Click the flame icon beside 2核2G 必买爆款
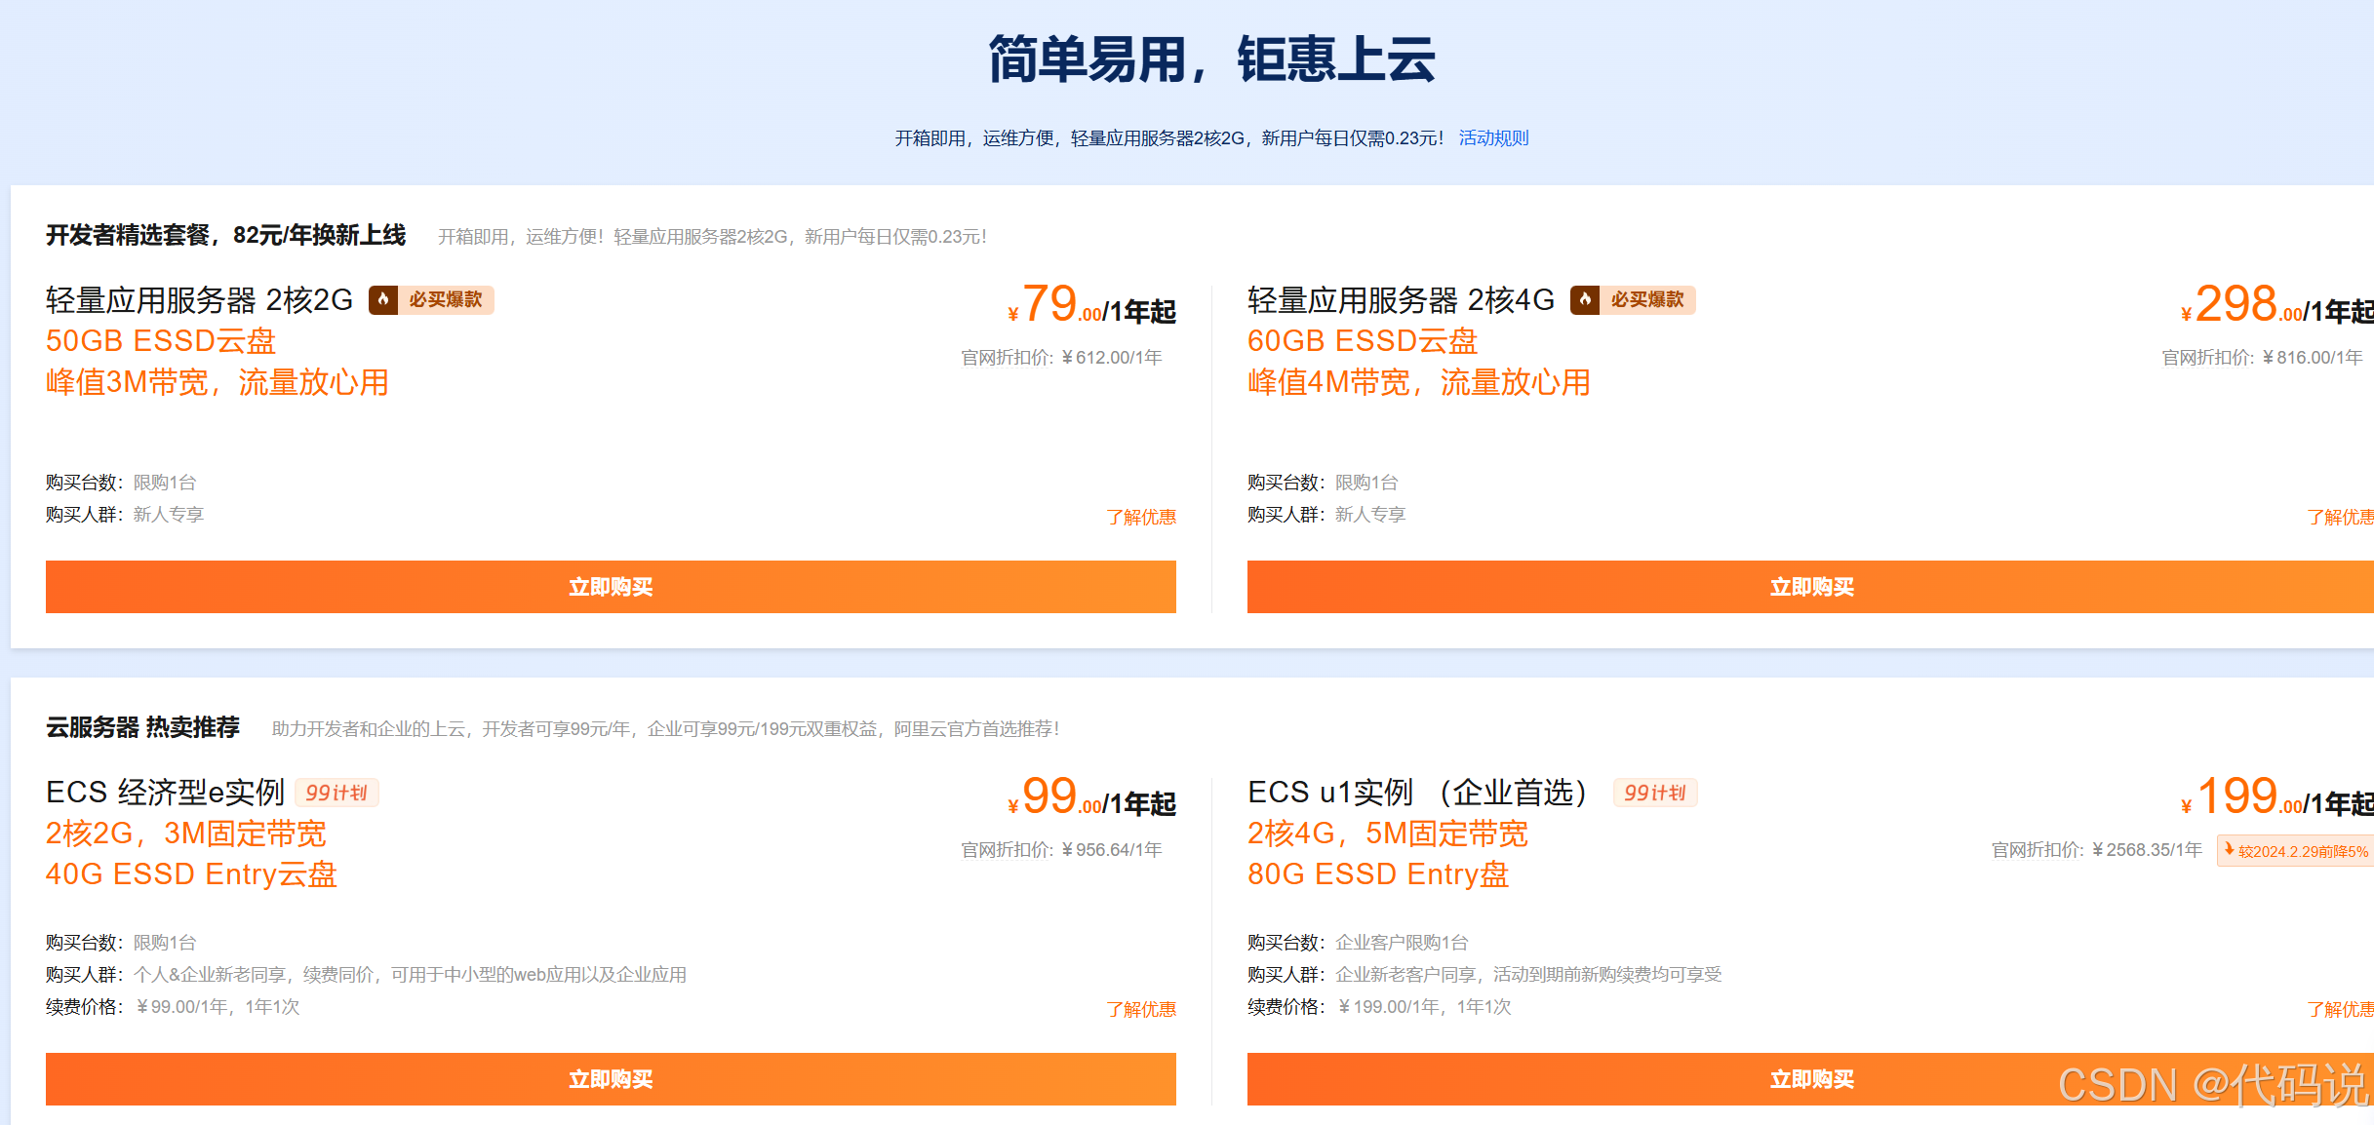The image size is (2374, 1125). [383, 299]
